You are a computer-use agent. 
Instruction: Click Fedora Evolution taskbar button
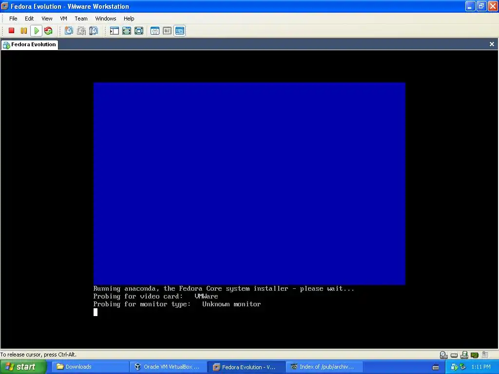(x=247, y=367)
